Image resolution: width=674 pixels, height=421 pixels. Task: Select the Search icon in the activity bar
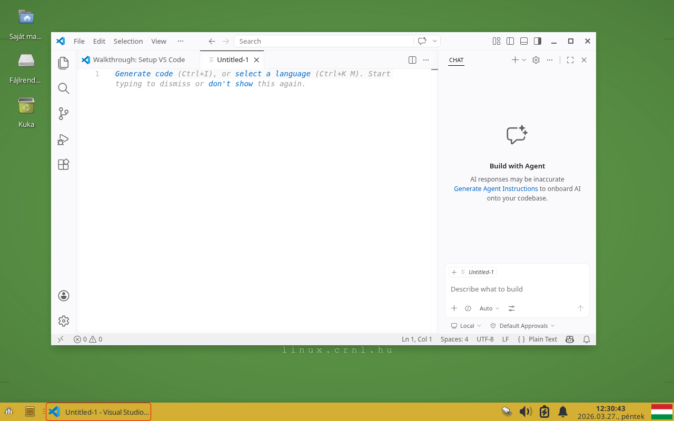tap(63, 88)
